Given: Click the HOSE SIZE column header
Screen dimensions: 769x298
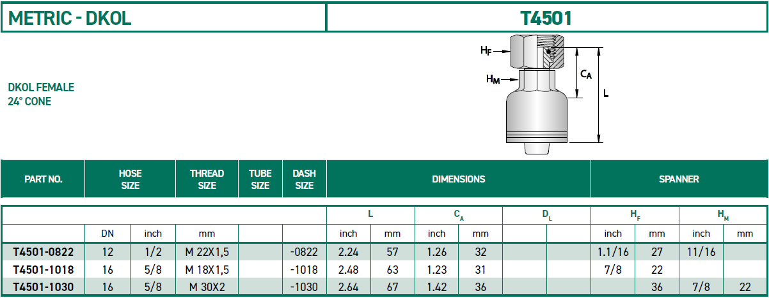Looking at the screenshot, I should coord(130,179).
